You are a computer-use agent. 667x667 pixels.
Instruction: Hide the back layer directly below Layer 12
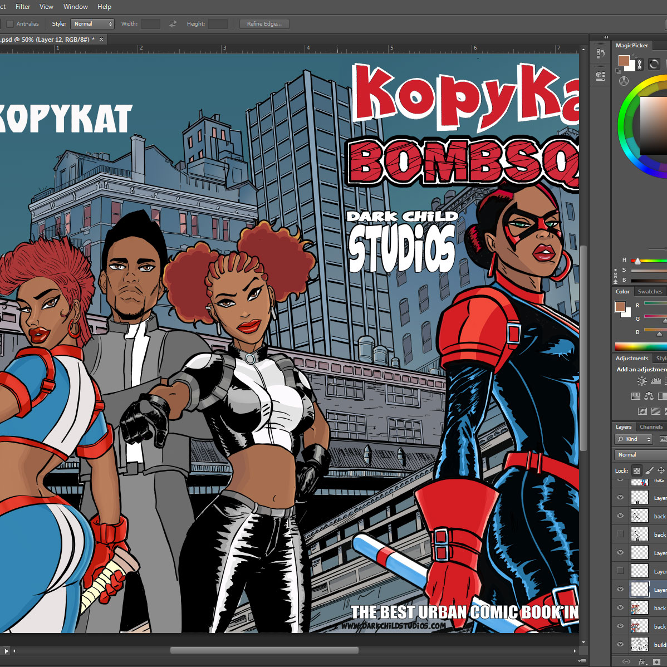click(x=620, y=607)
